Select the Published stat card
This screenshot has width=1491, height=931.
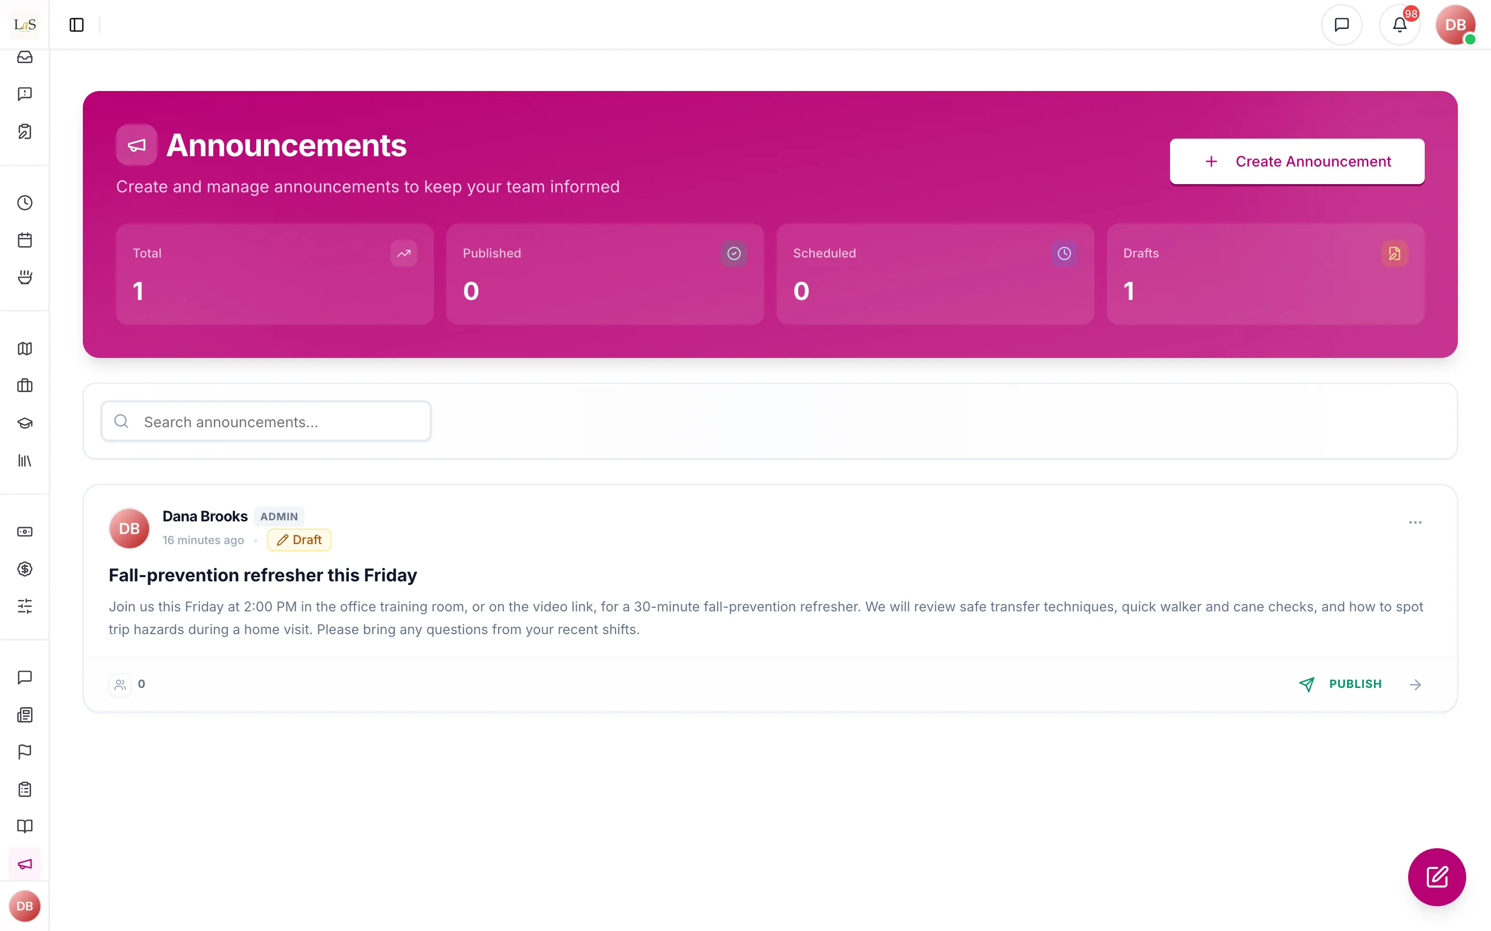click(605, 274)
